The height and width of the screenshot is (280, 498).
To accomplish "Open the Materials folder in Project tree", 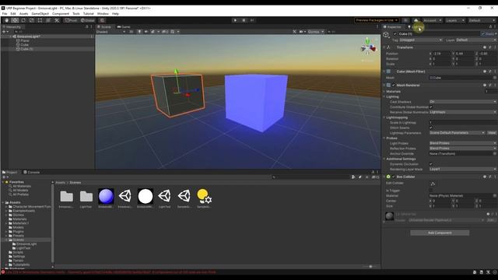I will point(19,219).
